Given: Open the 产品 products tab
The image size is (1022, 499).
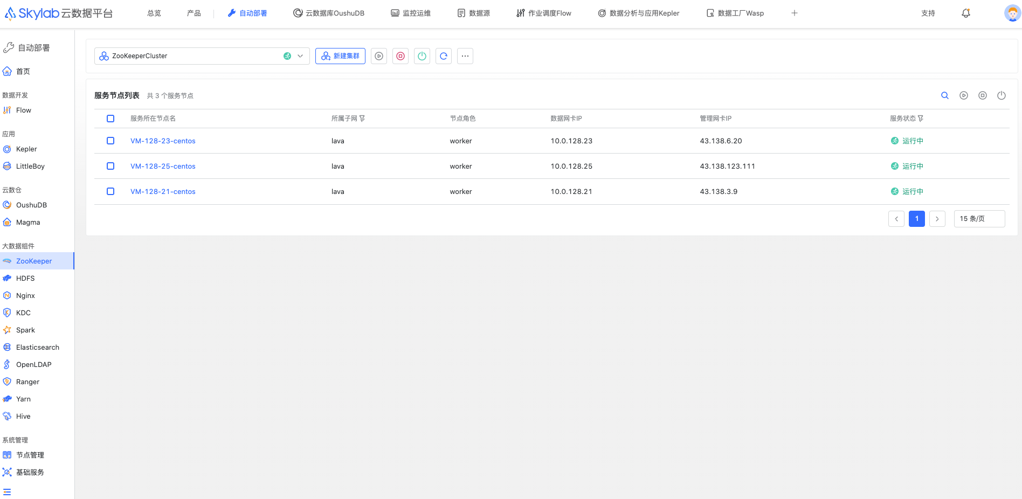Looking at the screenshot, I should tap(194, 13).
